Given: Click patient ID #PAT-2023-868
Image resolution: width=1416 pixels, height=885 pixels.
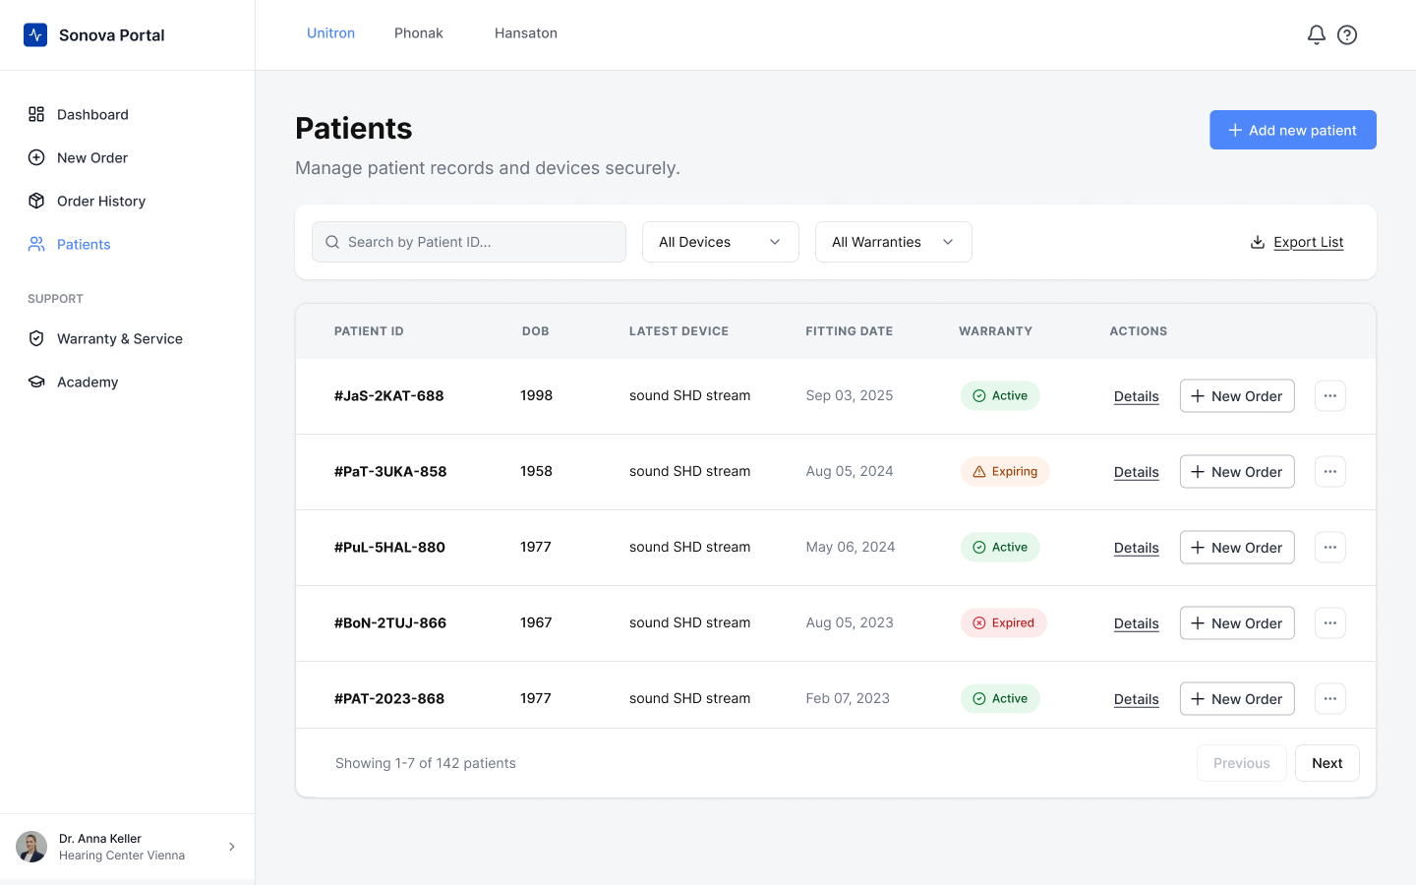Looking at the screenshot, I should coord(389,699).
